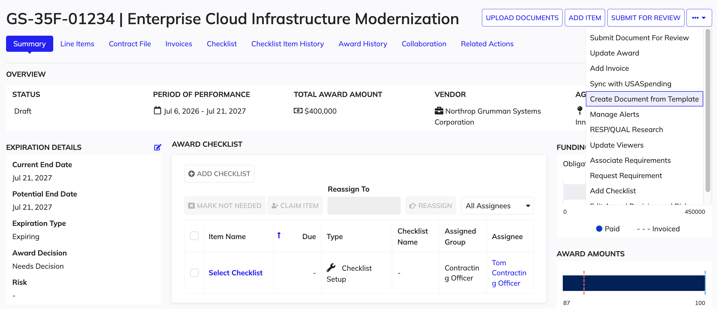717x309 pixels.
Task: Go to the Invoices tab
Action: pos(179,44)
